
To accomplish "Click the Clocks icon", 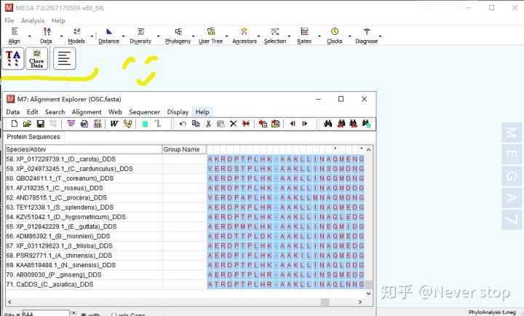I will coord(335,32).
